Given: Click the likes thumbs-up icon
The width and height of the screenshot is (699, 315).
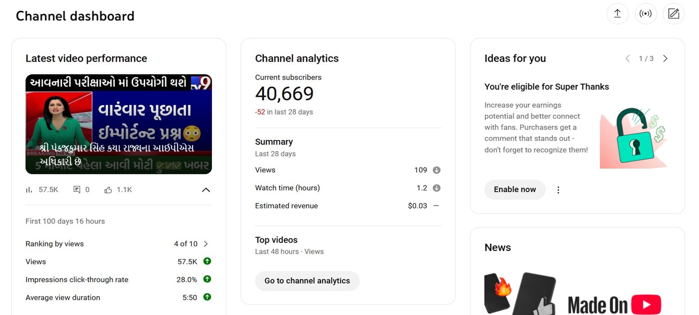Looking at the screenshot, I should 108,190.
